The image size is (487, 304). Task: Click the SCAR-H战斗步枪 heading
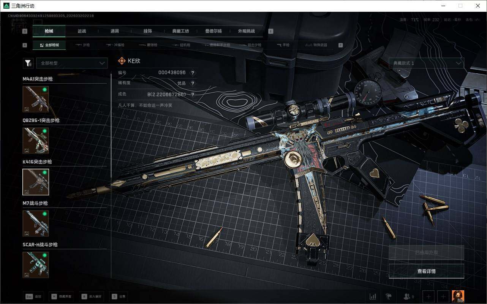pyautogui.click(x=40, y=245)
